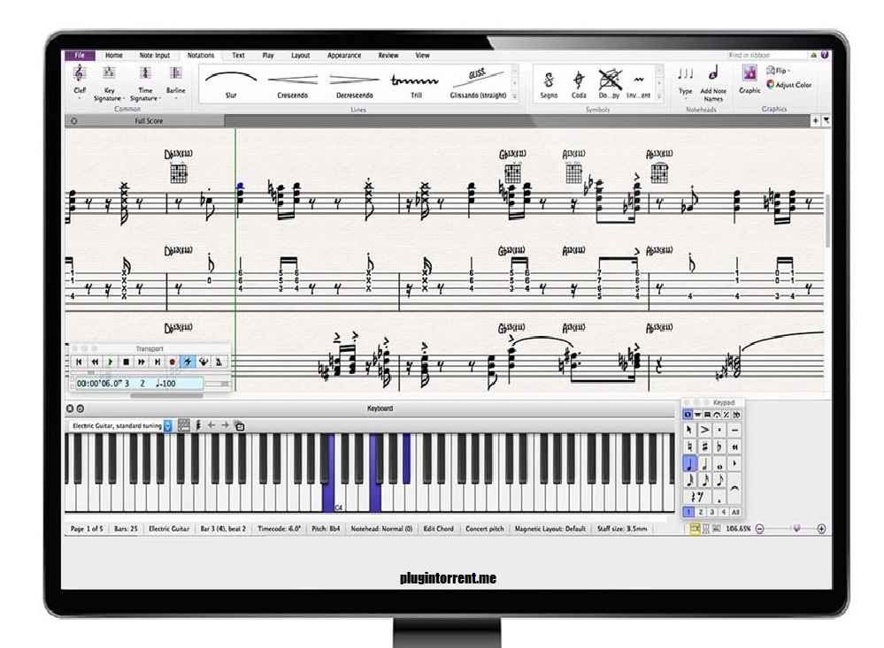This screenshot has width=884, height=648.
Task: Select the rest button on Keypad
Action: tap(697, 497)
